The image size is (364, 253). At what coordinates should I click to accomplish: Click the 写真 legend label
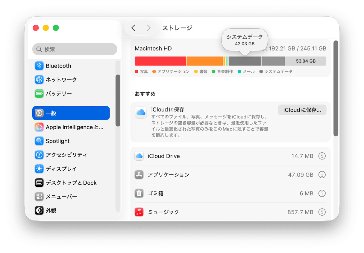144,72
